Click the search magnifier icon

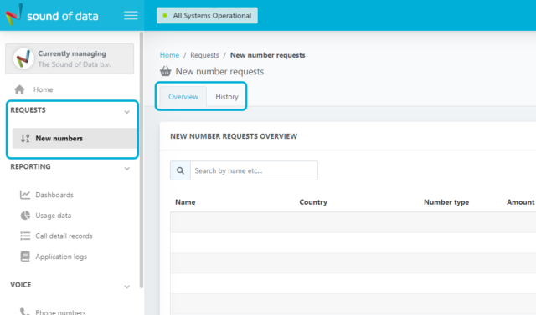coord(181,170)
